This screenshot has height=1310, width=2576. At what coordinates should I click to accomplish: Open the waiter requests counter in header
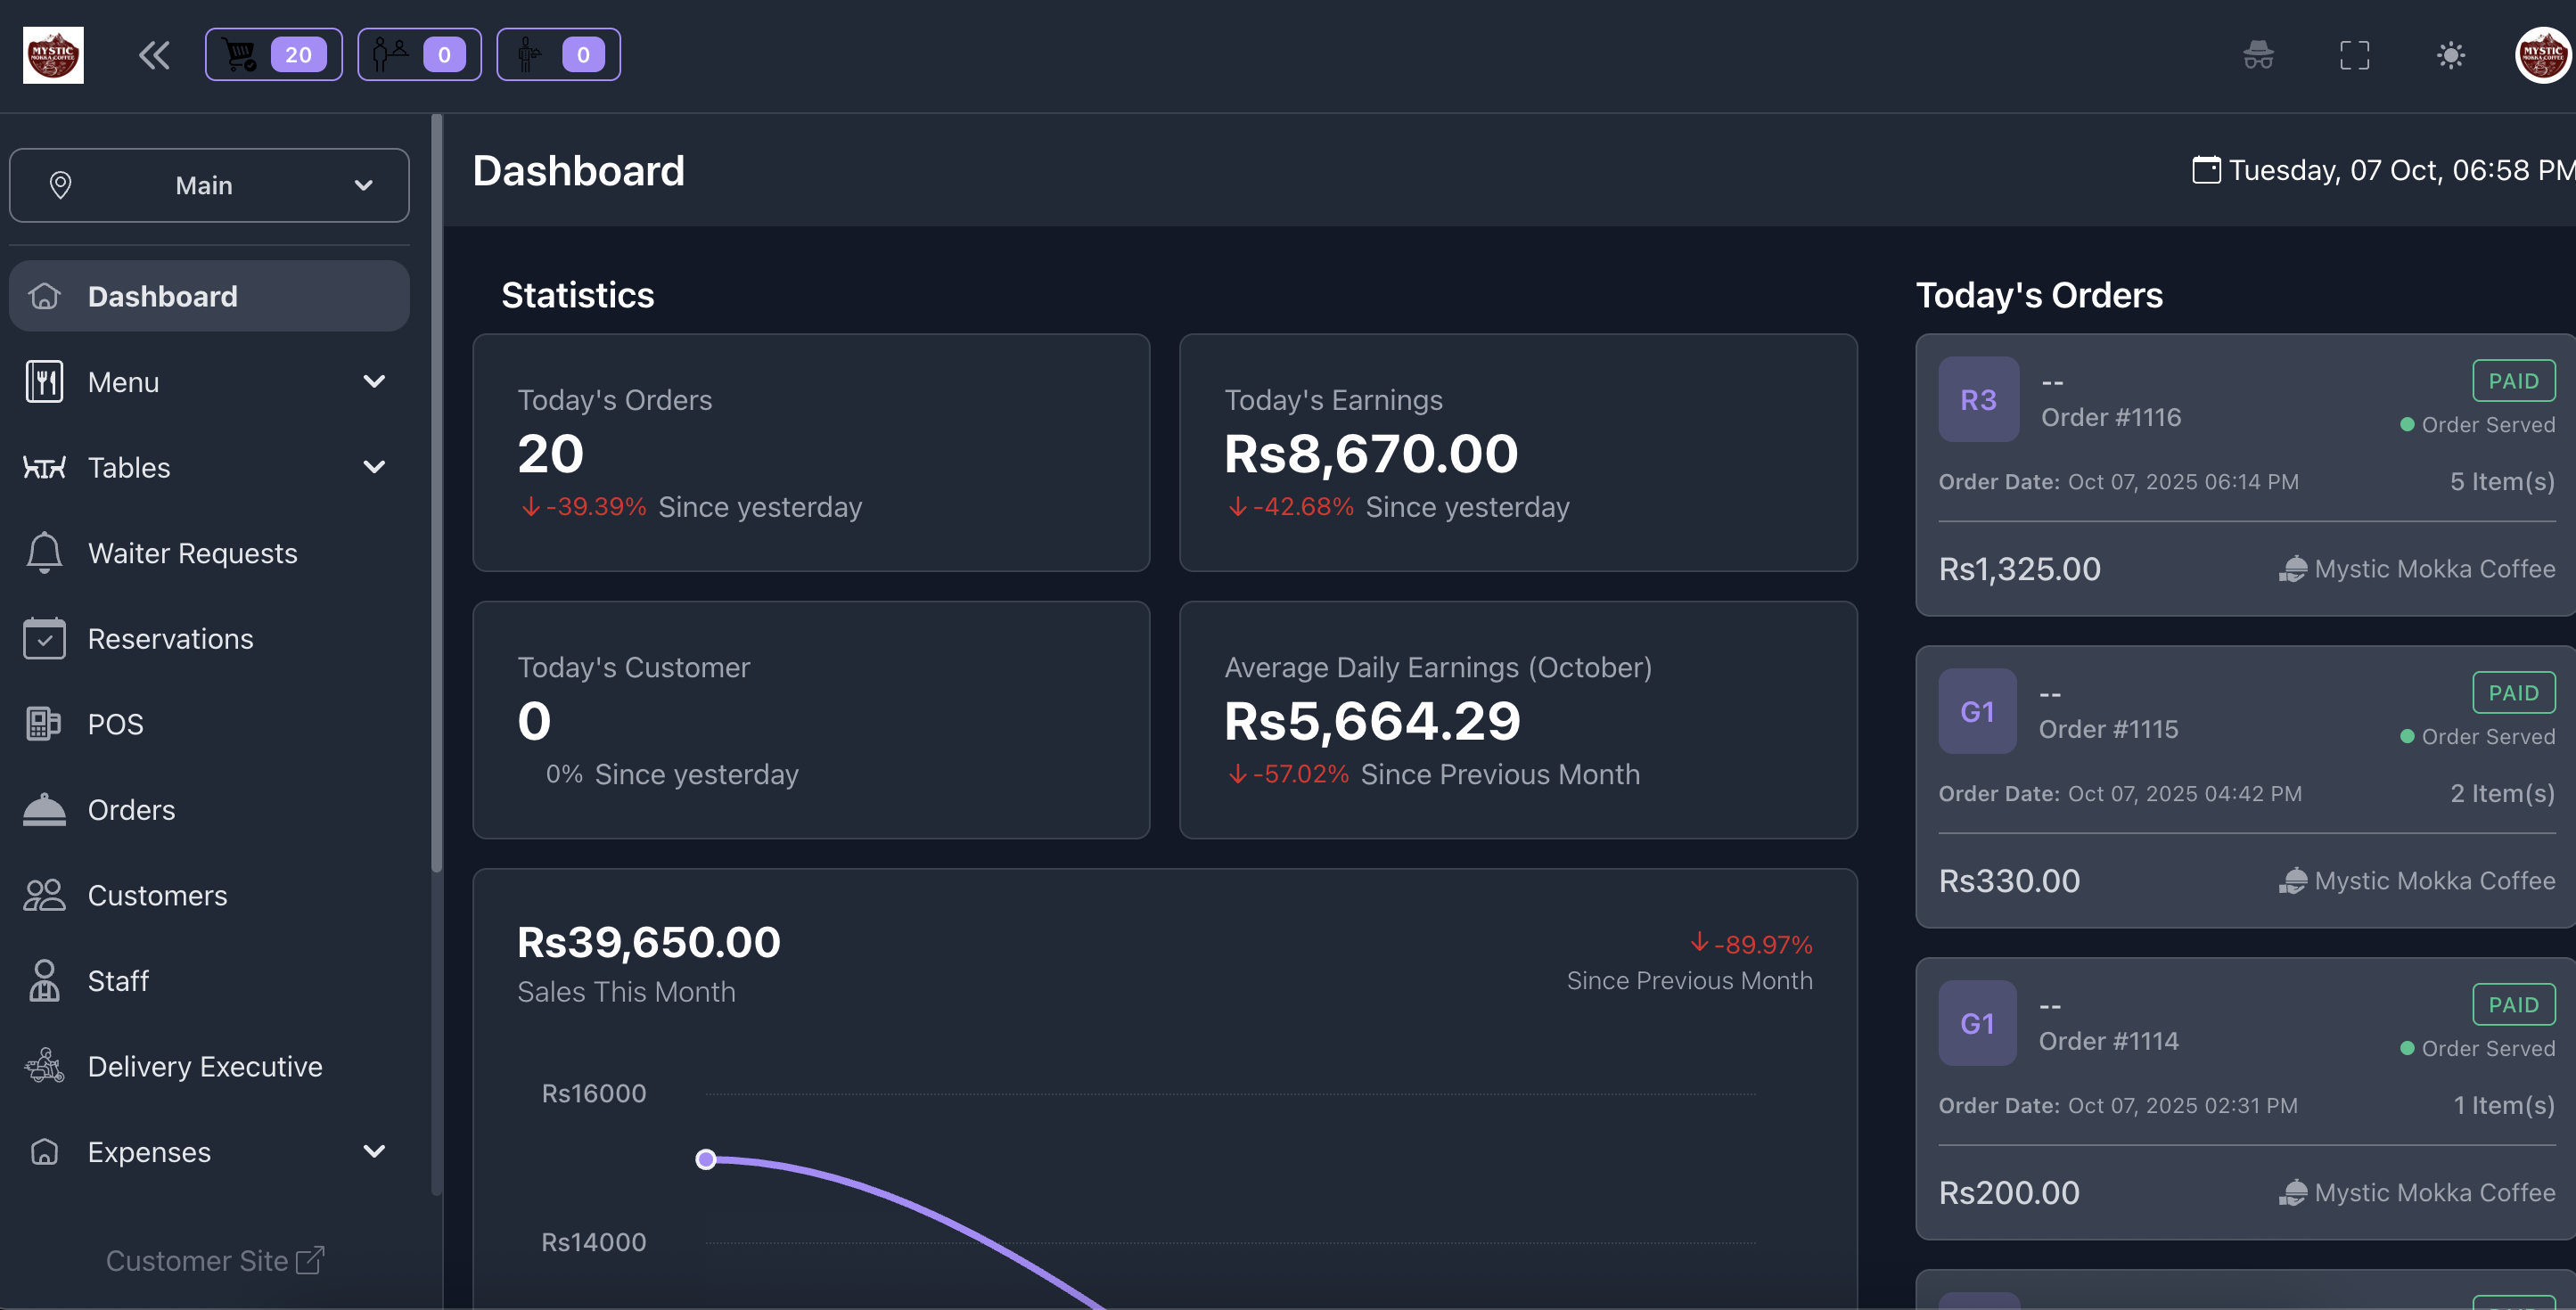558,55
